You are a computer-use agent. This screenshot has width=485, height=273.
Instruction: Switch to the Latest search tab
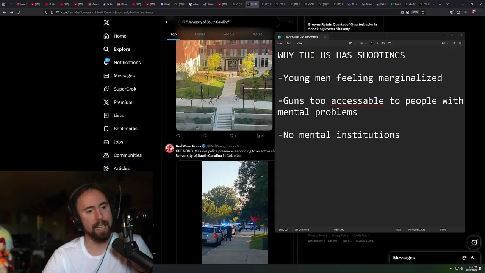click(200, 34)
